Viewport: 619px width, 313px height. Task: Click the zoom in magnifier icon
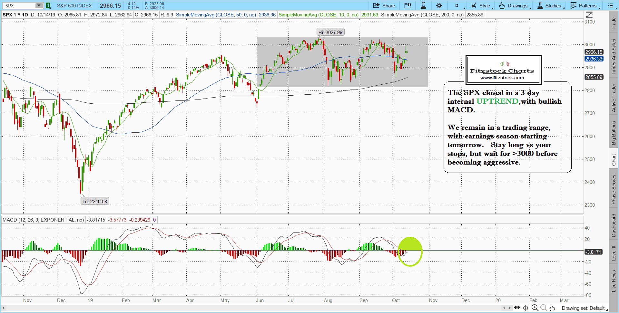(x=535, y=308)
